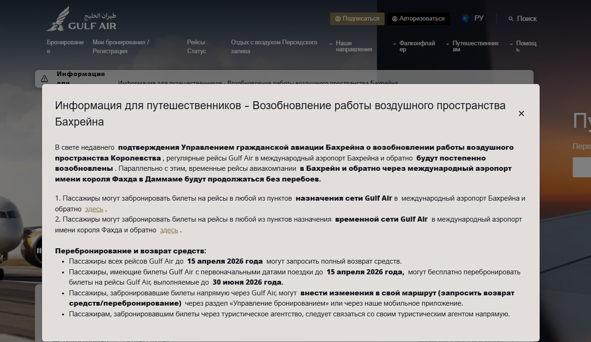Viewport: 591px width, 342px height.
Task: Select Отдых с воздухом Персидского залива
Action: click(274, 47)
